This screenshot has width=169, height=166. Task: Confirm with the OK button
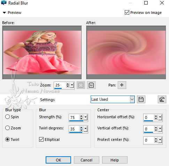pos(58,160)
